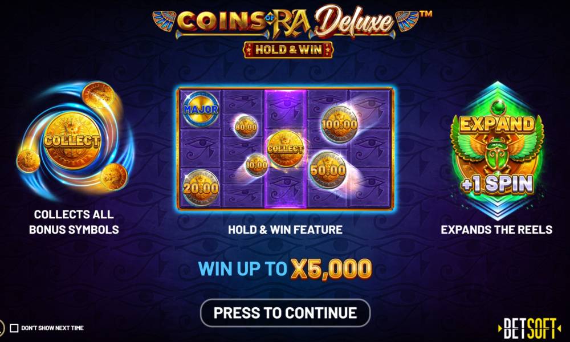
Task: Click the Betsoft logo
Action: (x=530, y=328)
